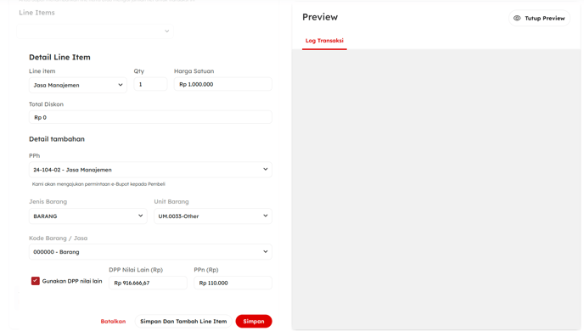Click the Harga Satuan field Rp 1.000.000

coord(223,84)
